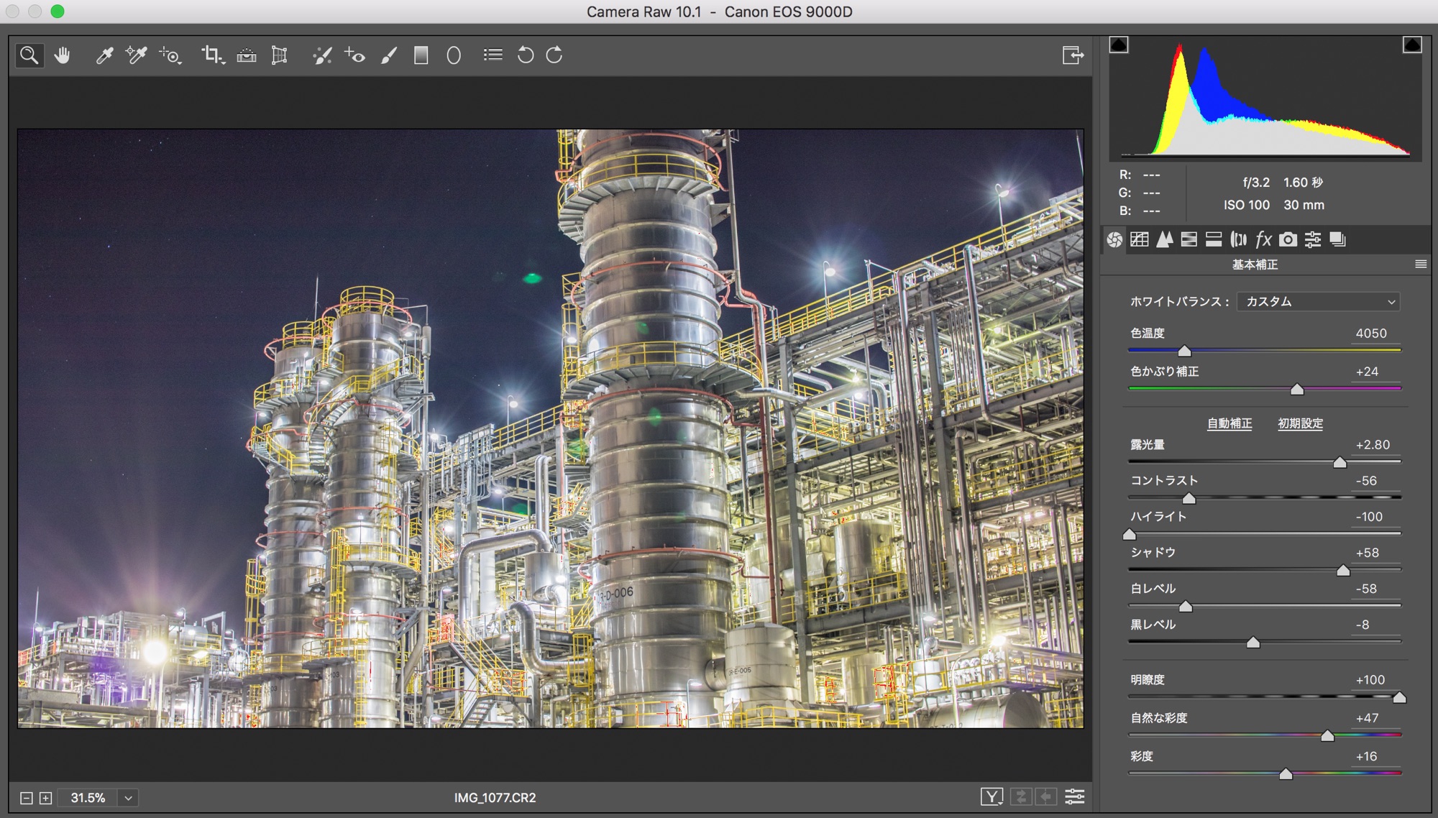
Task: Click the 色かぶり補正 slider handle
Action: [1297, 390]
